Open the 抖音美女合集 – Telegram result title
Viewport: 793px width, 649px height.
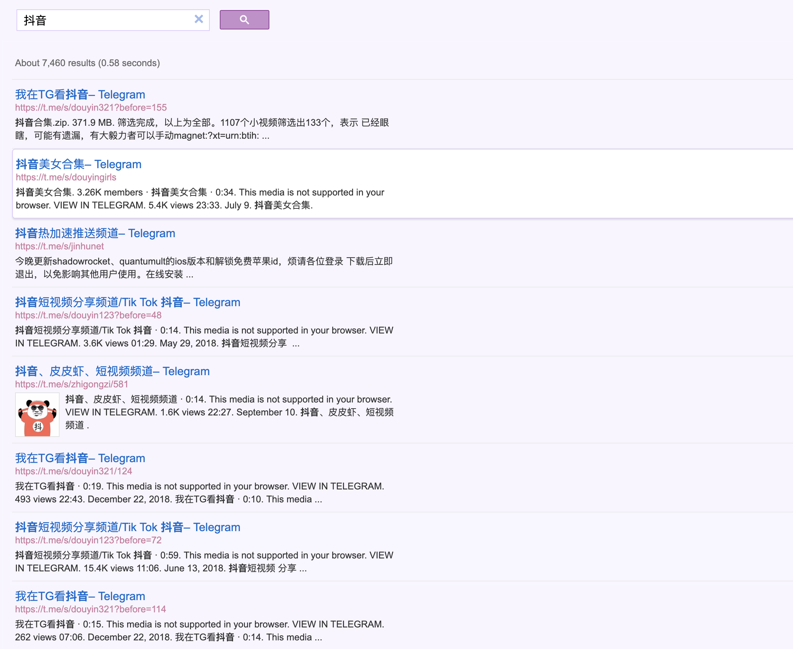pos(78,164)
